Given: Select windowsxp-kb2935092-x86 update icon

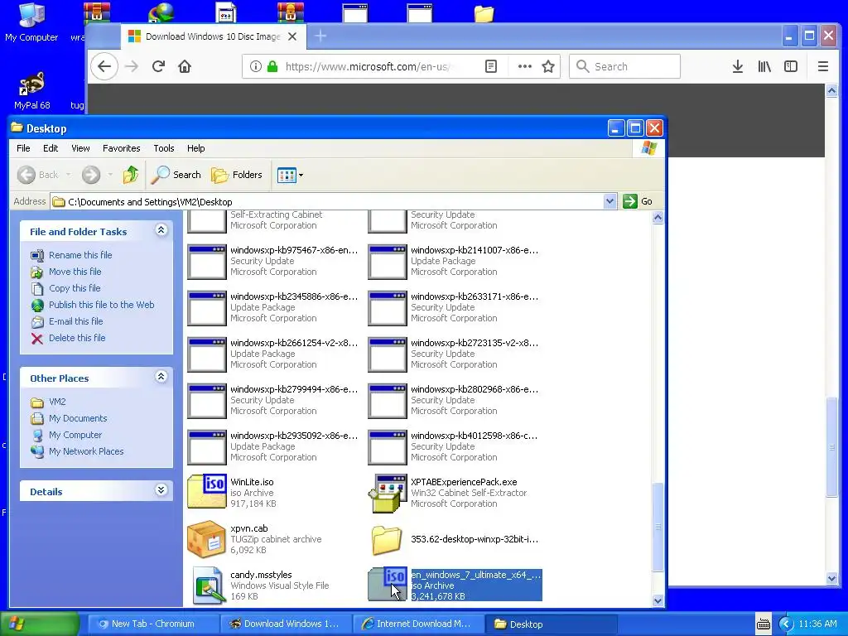Looking at the screenshot, I should (x=206, y=448).
